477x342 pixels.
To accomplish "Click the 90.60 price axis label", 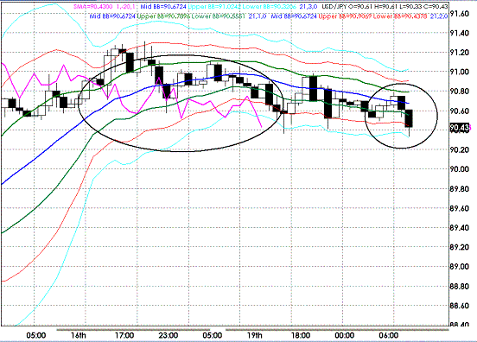I will 460,111.
